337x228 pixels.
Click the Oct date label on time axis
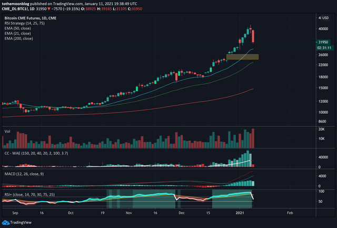(x=71, y=213)
